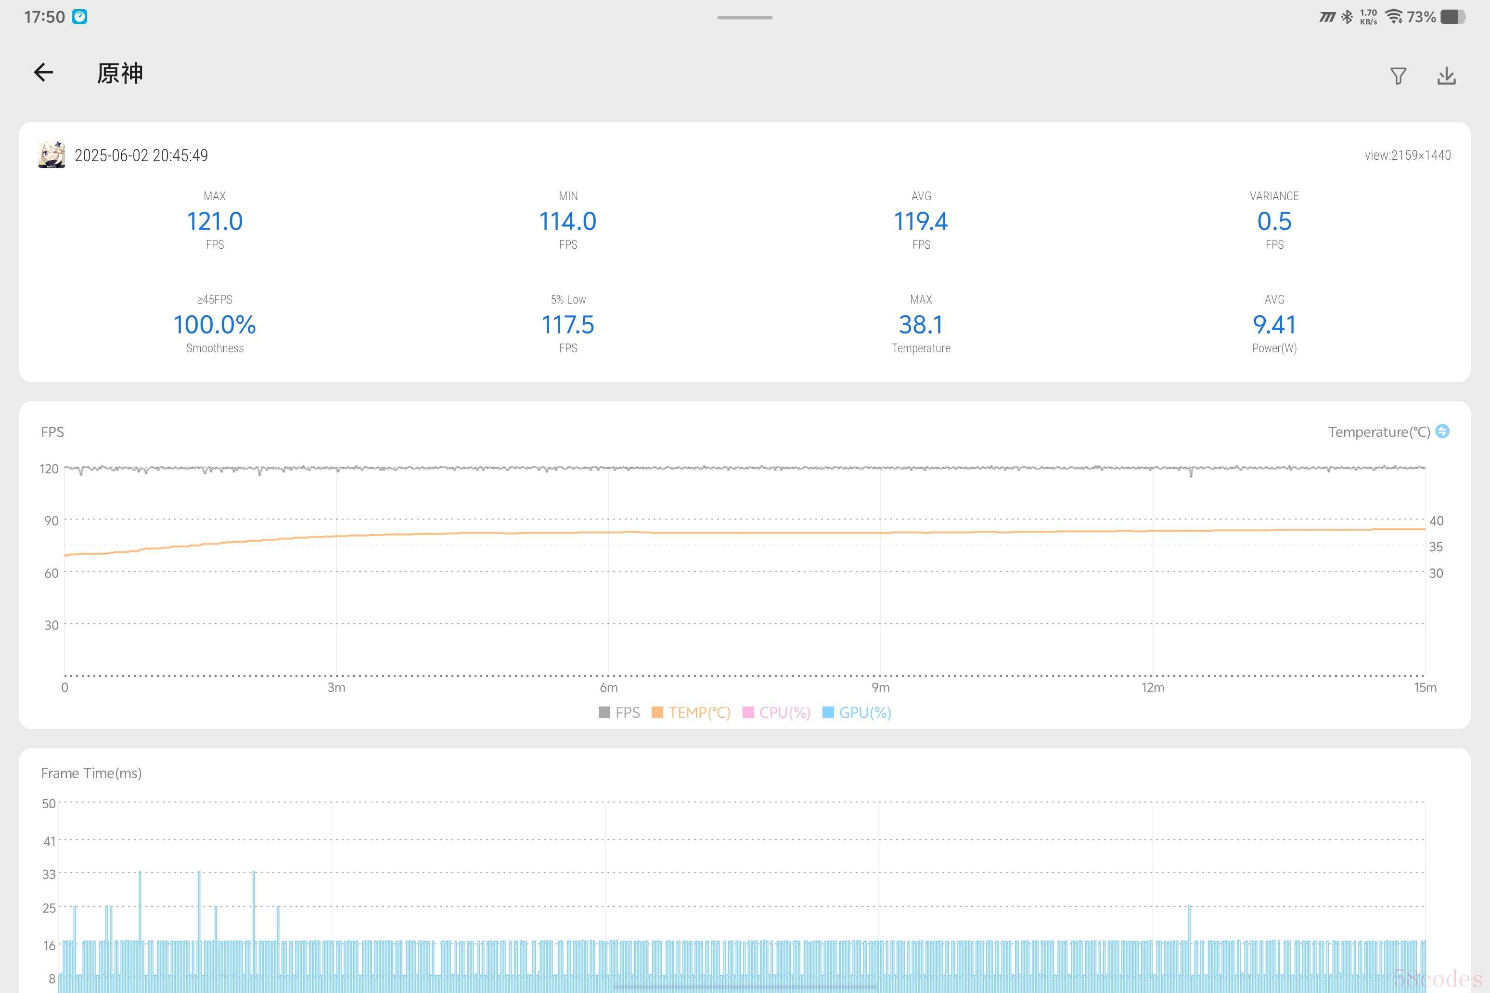Tap the 9.41 average power value
Screen dimensions: 1490x993
[1274, 325]
